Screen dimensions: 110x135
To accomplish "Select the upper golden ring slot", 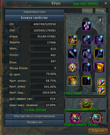I will coord(101,82).
